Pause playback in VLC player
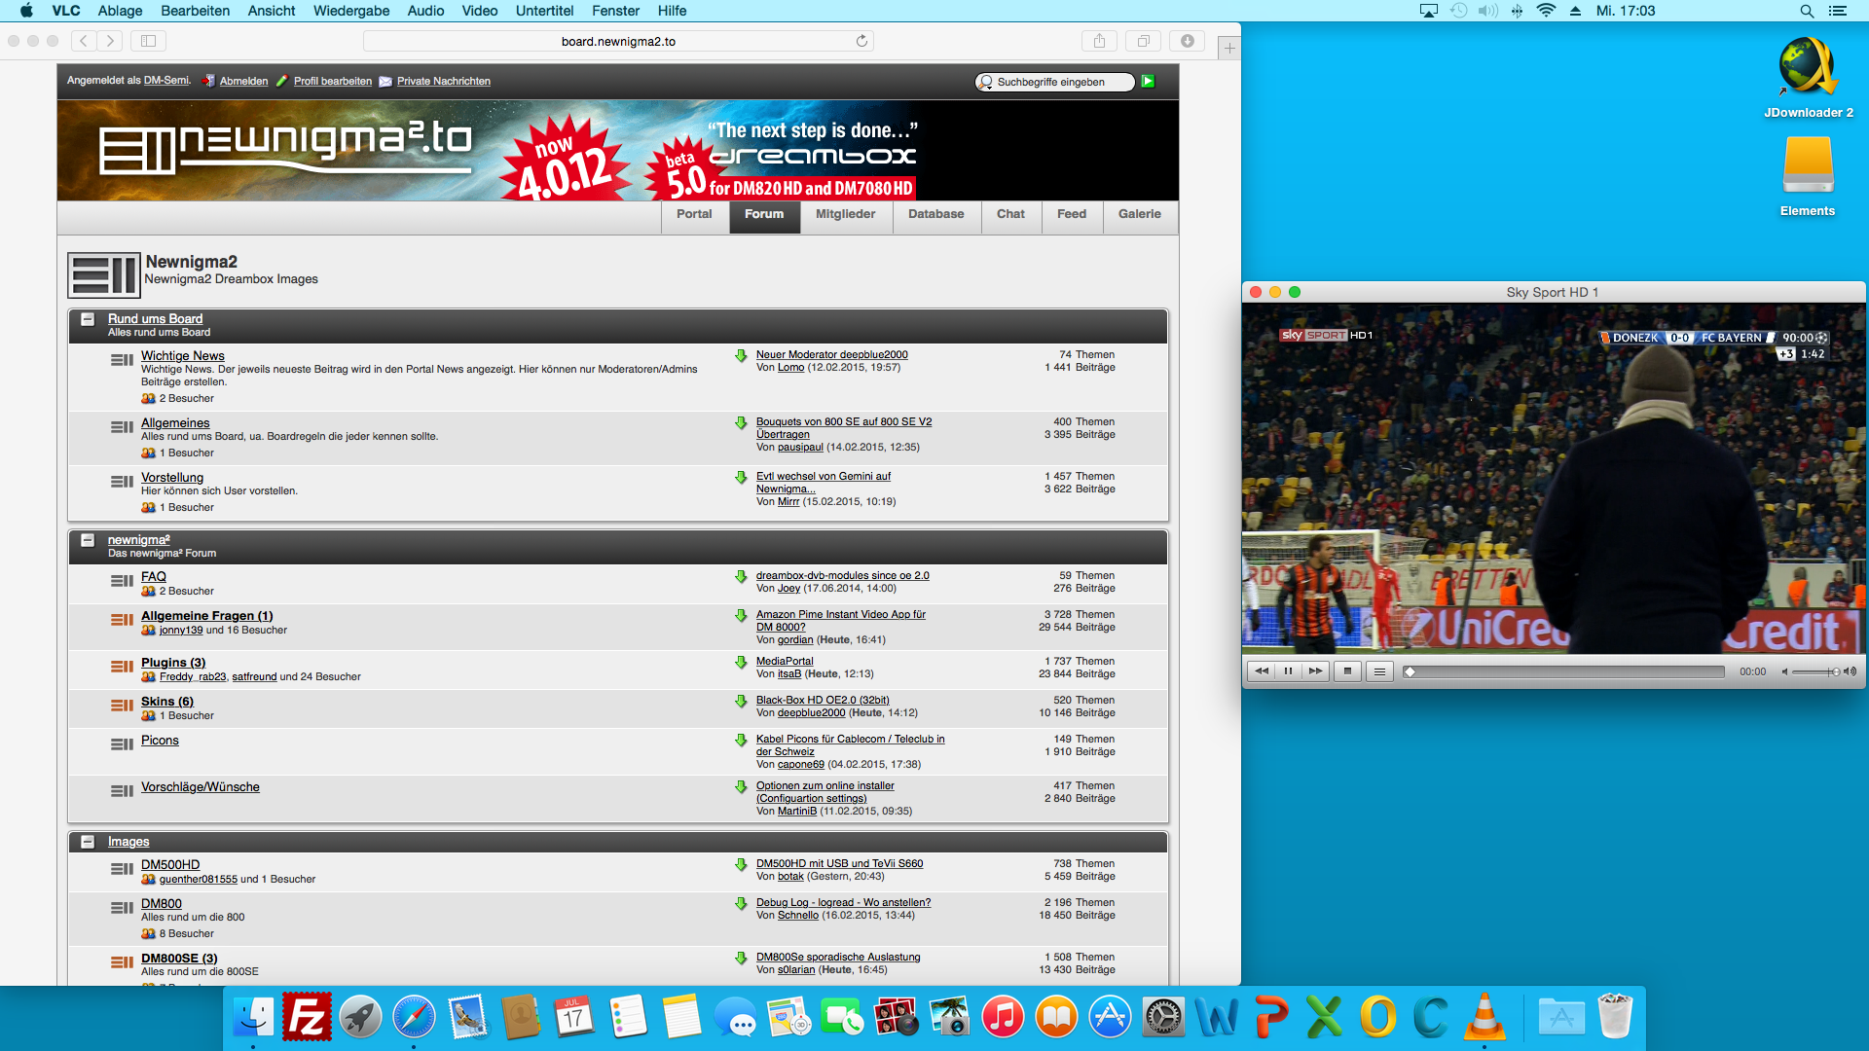This screenshot has width=1869, height=1051. tap(1288, 671)
